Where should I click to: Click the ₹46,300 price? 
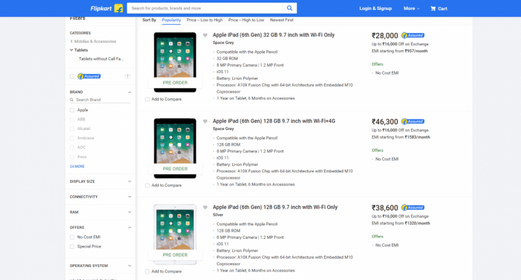385,122
